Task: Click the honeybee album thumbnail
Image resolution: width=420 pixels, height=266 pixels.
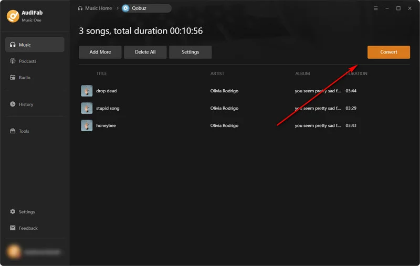Action: coord(87,125)
